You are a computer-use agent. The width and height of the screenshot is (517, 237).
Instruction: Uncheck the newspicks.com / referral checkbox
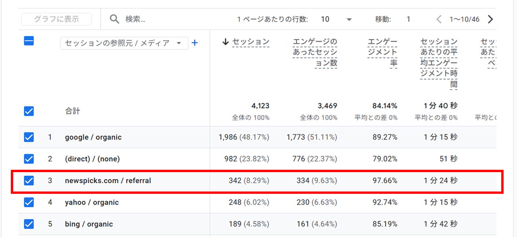pyautogui.click(x=29, y=181)
